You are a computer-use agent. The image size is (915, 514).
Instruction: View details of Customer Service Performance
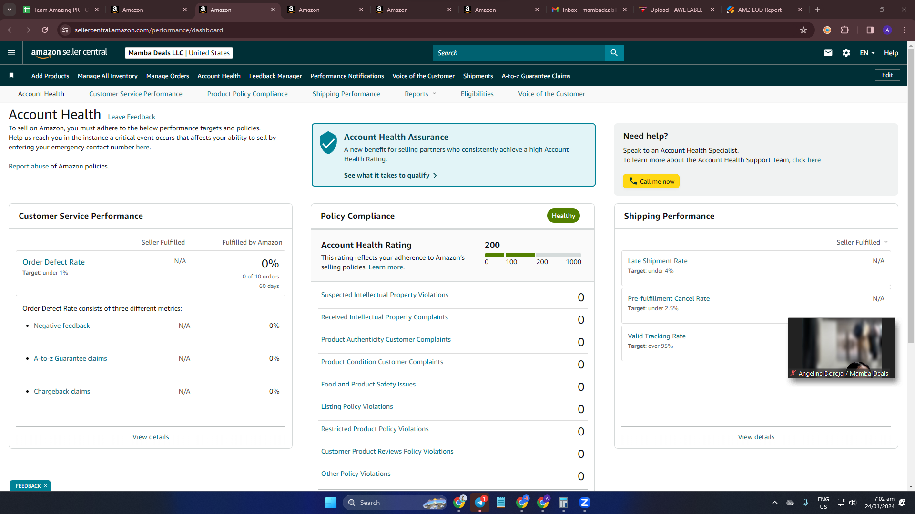151,437
